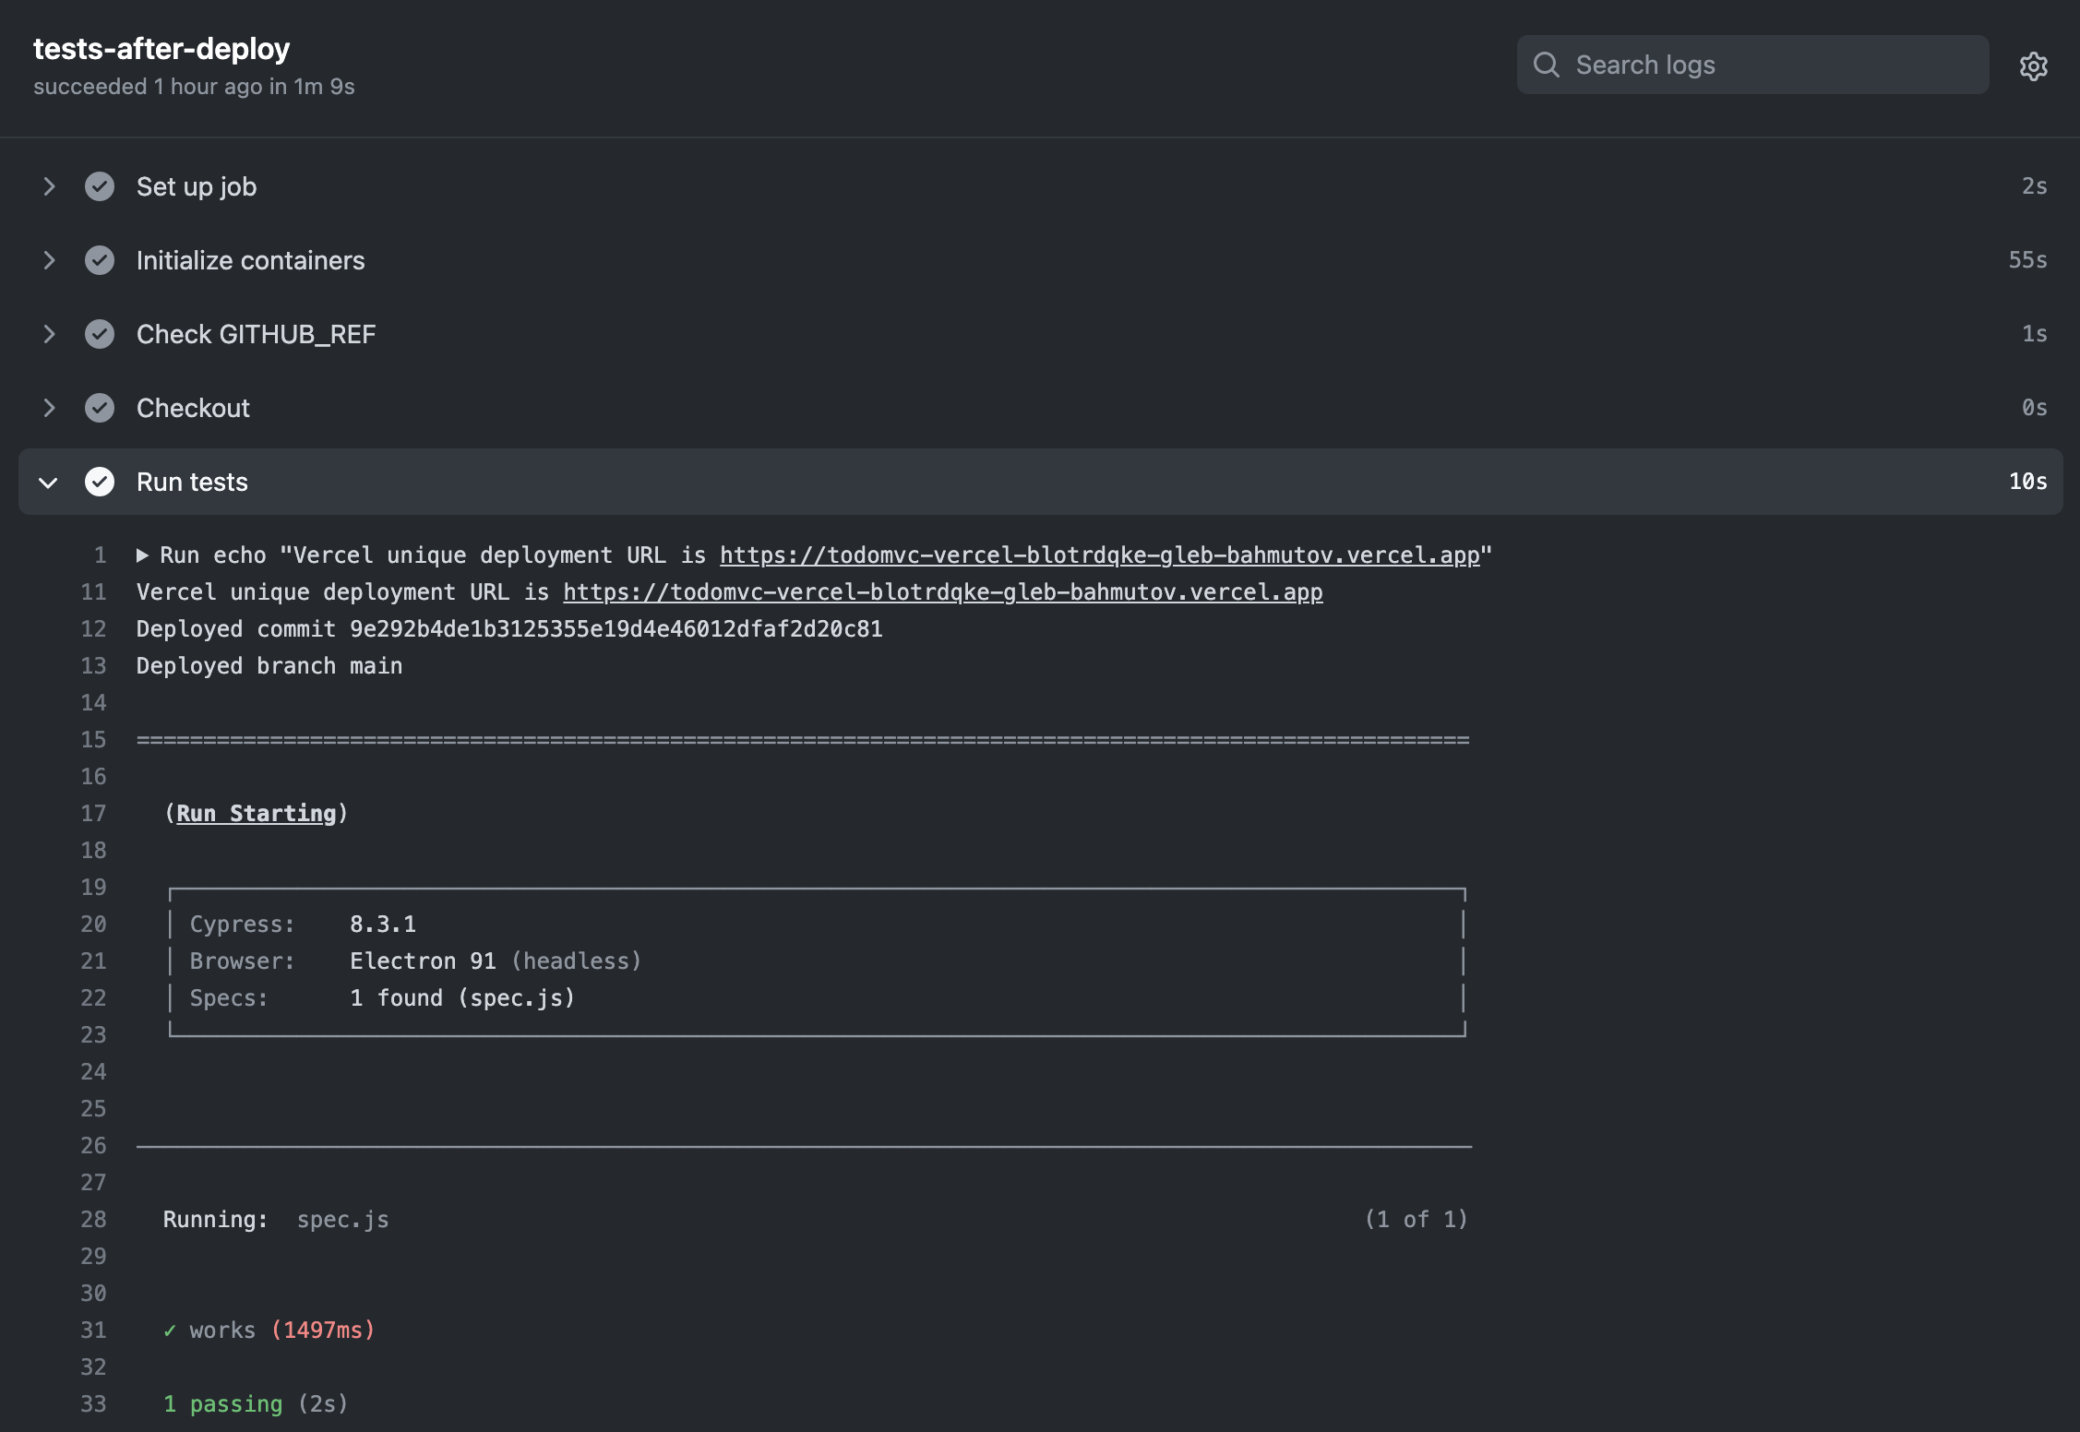Collapse the Run tests step
This screenshot has width=2080, height=1432.
49,482
